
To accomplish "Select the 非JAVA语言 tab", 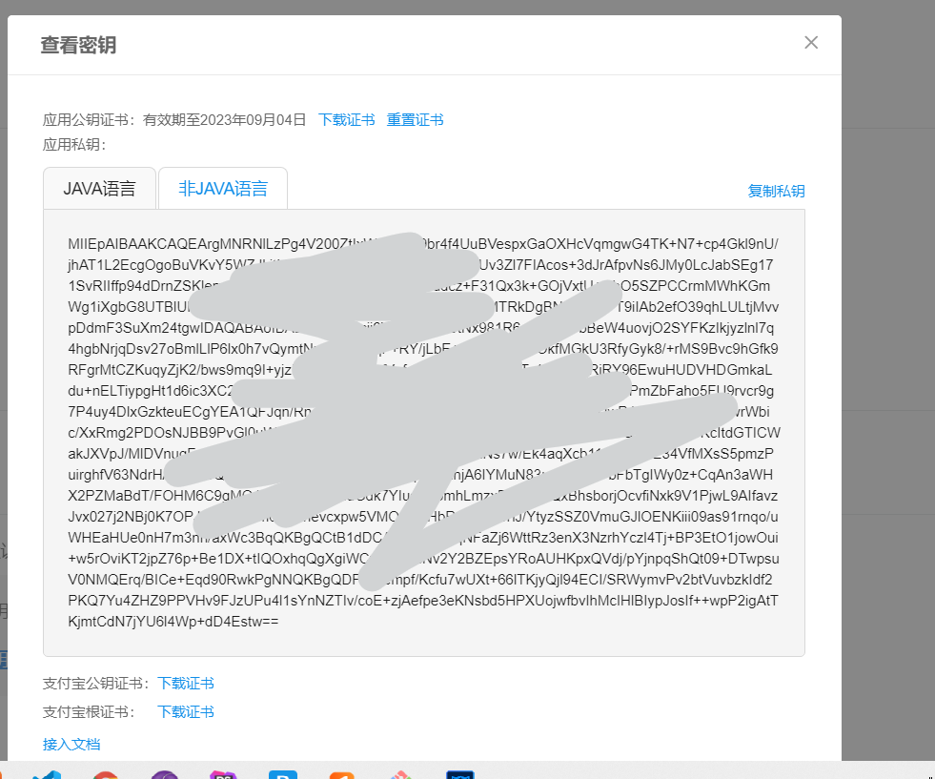I will (222, 188).
